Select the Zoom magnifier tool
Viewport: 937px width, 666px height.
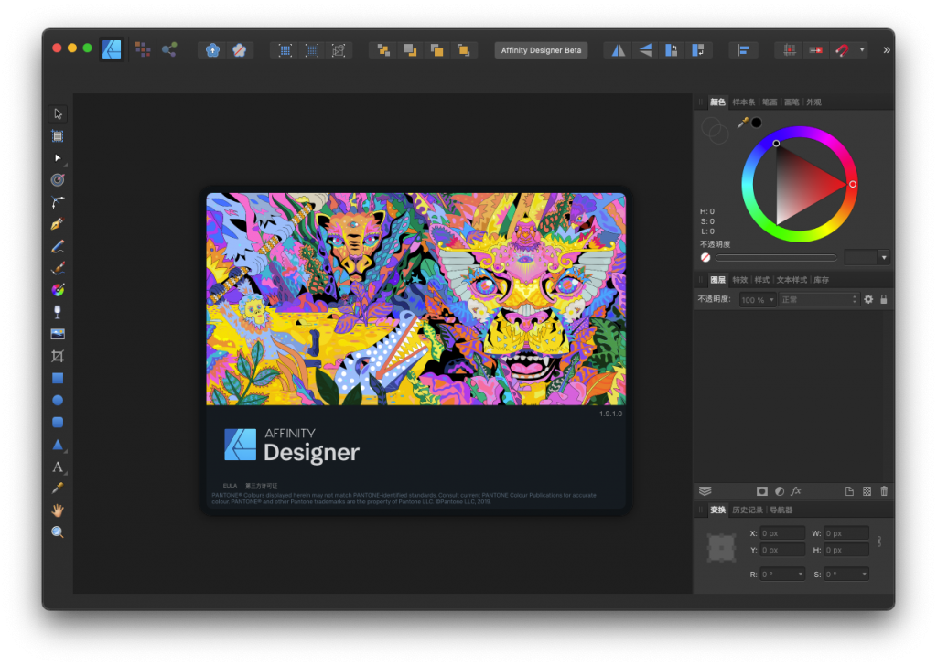tap(58, 532)
